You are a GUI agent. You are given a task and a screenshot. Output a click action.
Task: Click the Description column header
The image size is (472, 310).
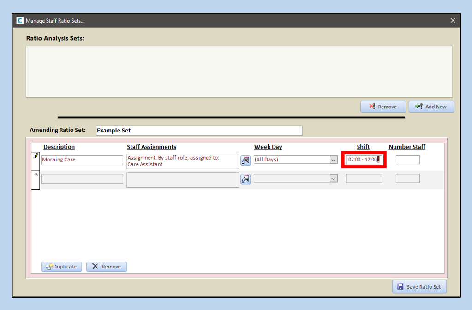click(59, 147)
